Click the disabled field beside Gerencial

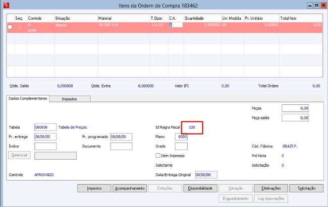tap(56, 156)
